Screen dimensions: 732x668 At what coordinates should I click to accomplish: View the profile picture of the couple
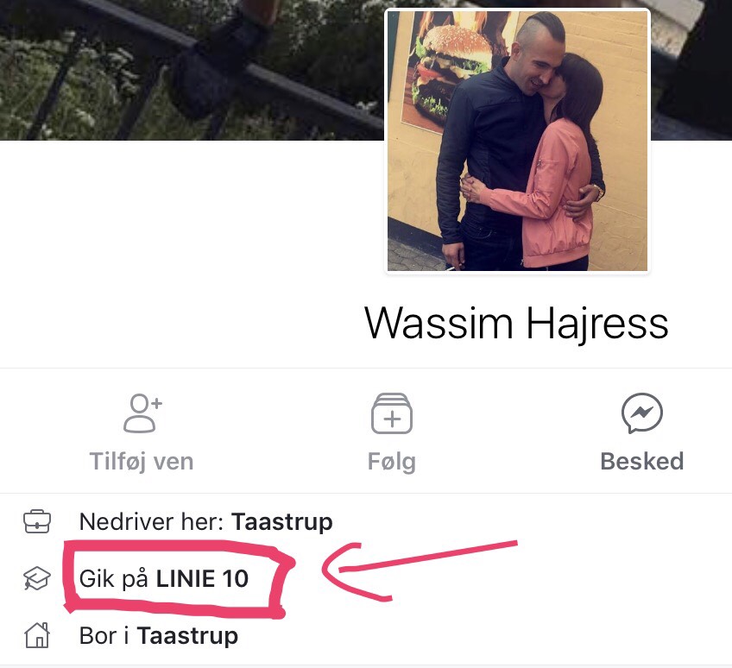(517, 140)
